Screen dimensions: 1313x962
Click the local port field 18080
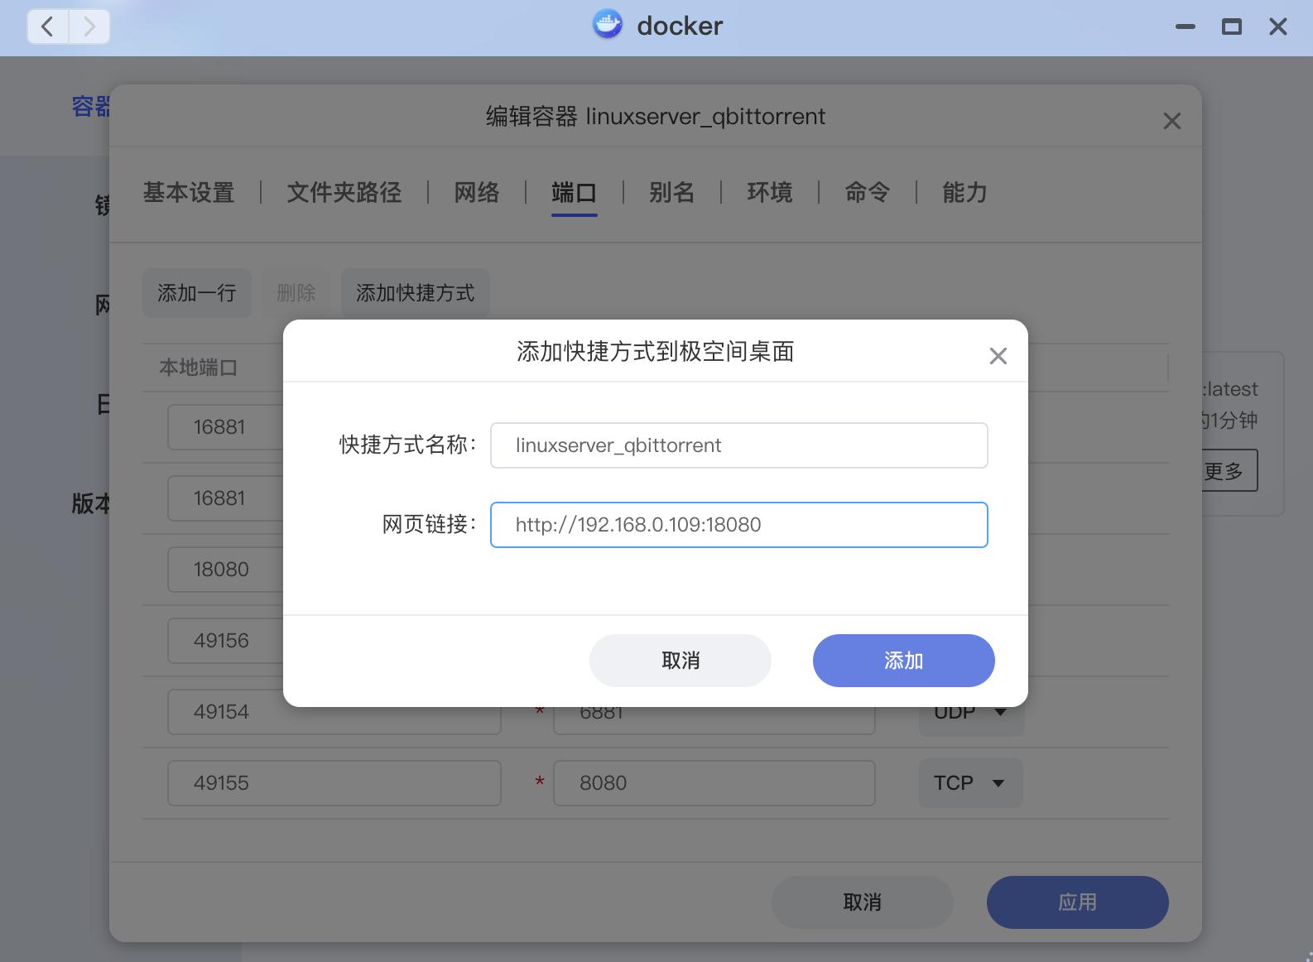point(225,570)
